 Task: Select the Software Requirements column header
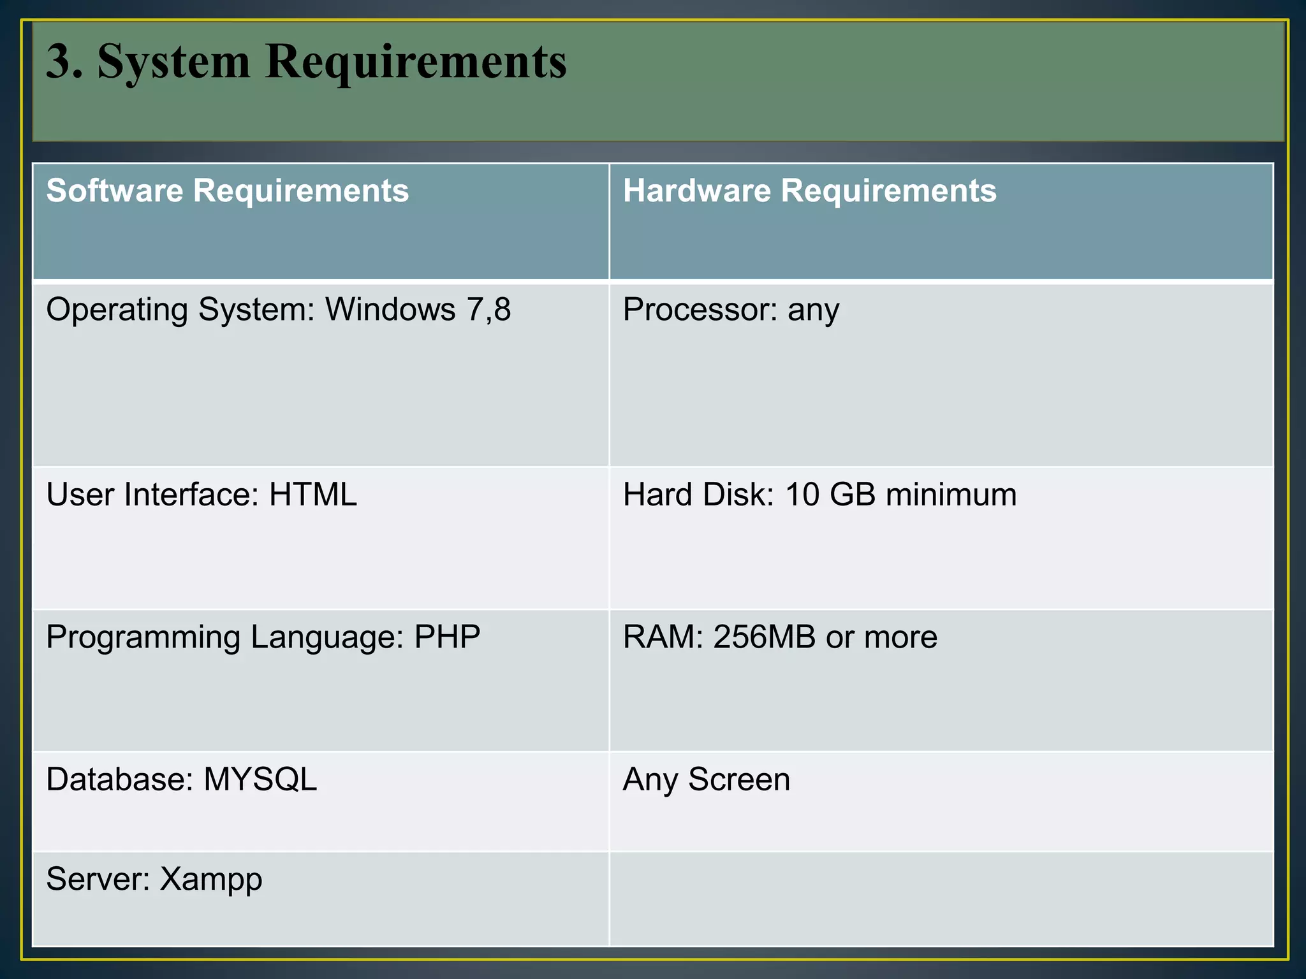[x=228, y=191]
